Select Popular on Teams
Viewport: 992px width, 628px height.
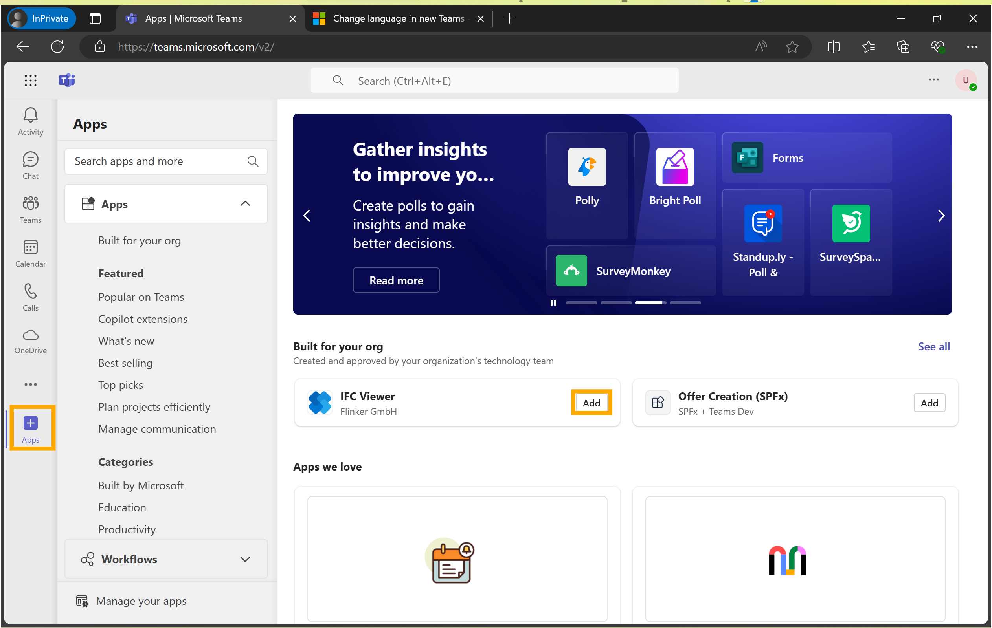click(141, 297)
